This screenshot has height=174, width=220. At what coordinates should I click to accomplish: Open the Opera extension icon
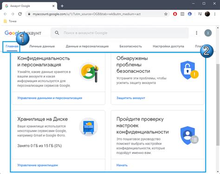[x=175, y=14]
